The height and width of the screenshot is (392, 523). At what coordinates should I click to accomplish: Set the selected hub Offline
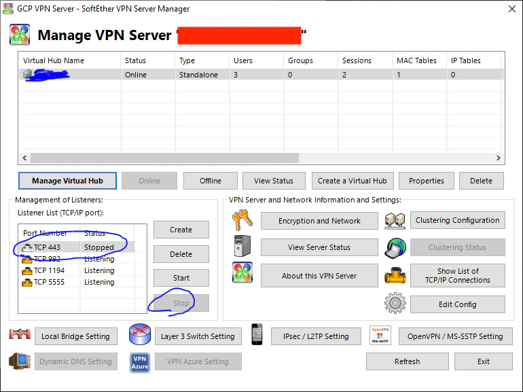[211, 181]
